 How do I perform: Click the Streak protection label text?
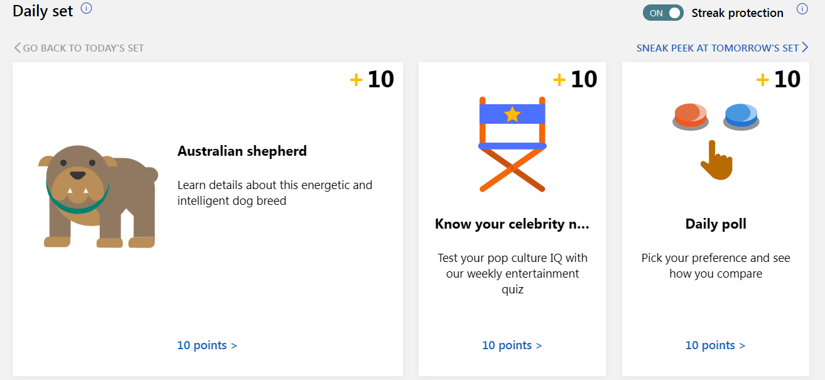click(737, 13)
